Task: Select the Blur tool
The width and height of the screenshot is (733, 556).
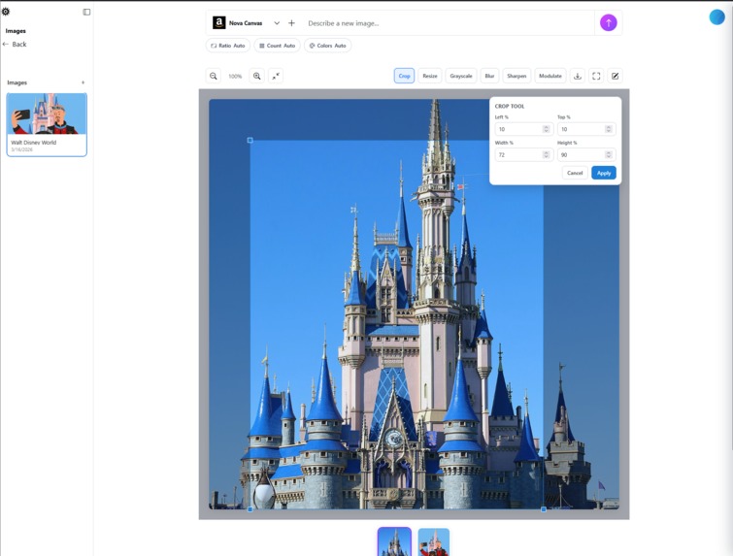Action: point(489,76)
